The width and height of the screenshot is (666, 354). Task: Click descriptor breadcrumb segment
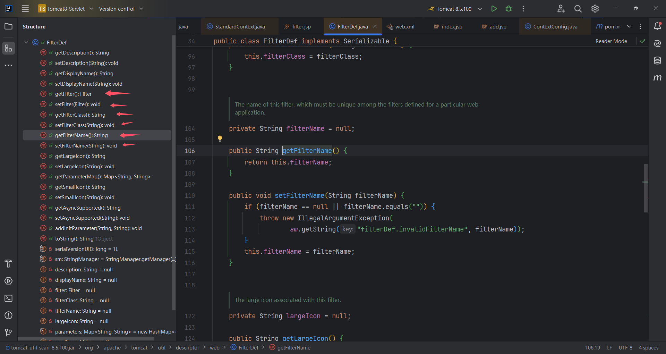[x=187, y=348]
